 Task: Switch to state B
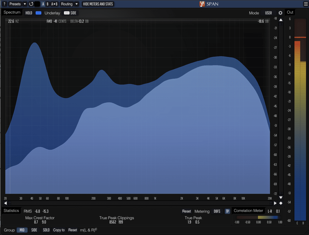point(47,4)
